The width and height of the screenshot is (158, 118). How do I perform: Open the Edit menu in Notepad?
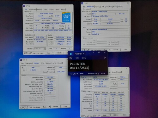point(77,58)
